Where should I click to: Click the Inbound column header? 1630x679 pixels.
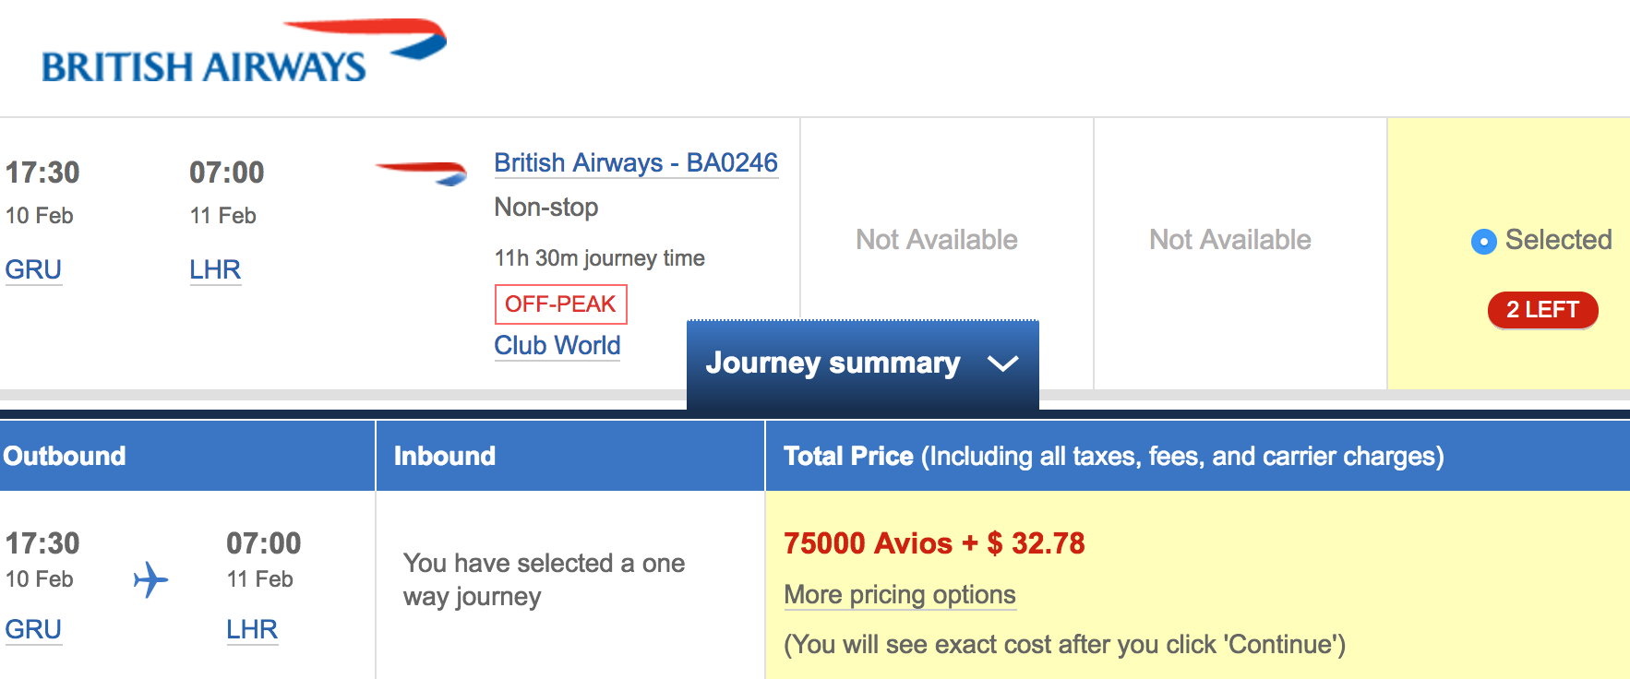(x=445, y=456)
